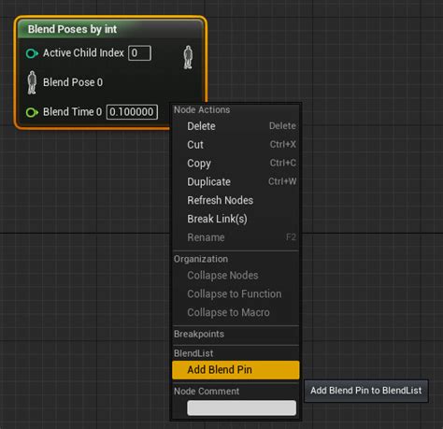Image resolution: width=443 pixels, height=429 pixels.
Task: Click the Blend Time 0 value field
Action: (x=132, y=112)
